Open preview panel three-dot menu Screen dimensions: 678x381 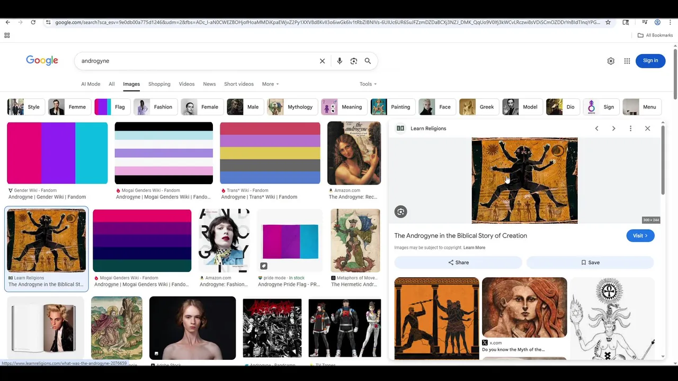630,129
